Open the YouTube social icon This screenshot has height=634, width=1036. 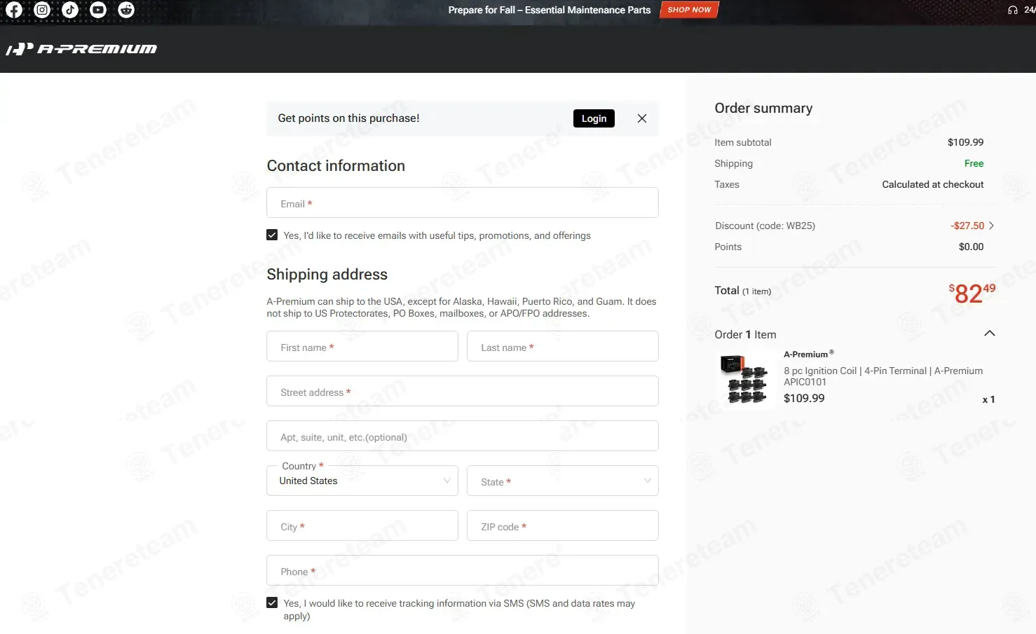pyautogui.click(x=98, y=10)
